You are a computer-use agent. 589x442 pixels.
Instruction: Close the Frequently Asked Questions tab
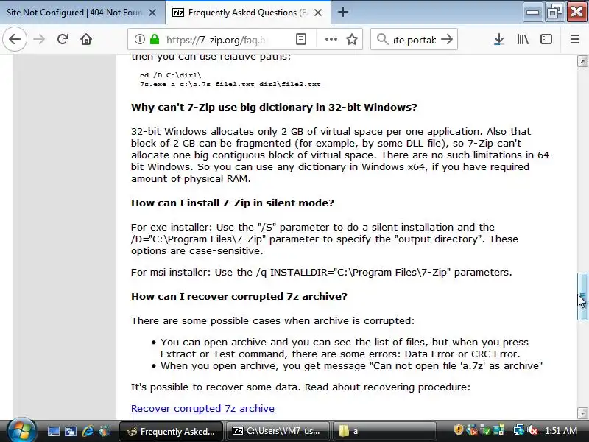pyautogui.click(x=318, y=13)
